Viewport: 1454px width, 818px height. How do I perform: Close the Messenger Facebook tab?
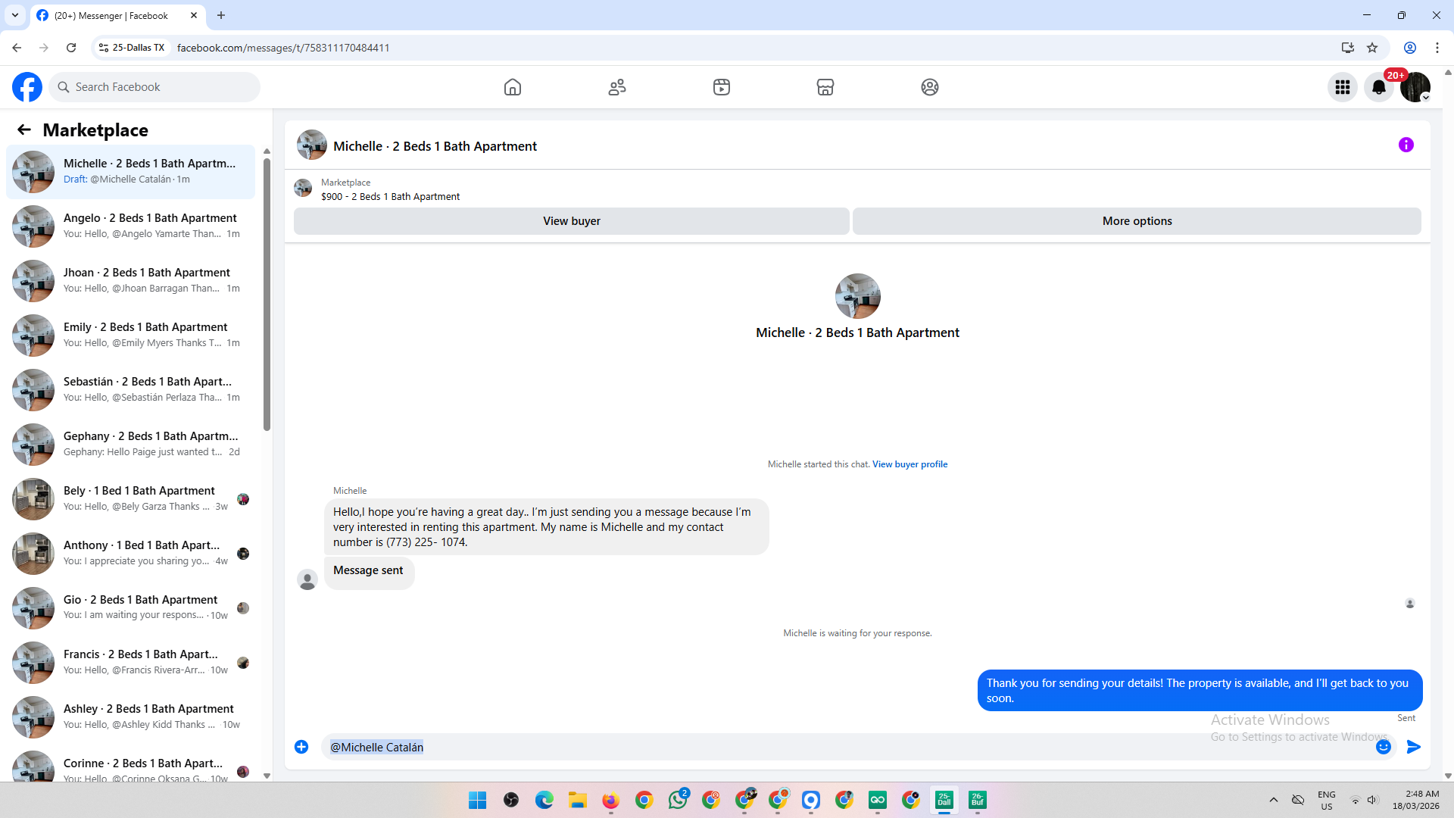pyautogui.click(x=194, y=15)
